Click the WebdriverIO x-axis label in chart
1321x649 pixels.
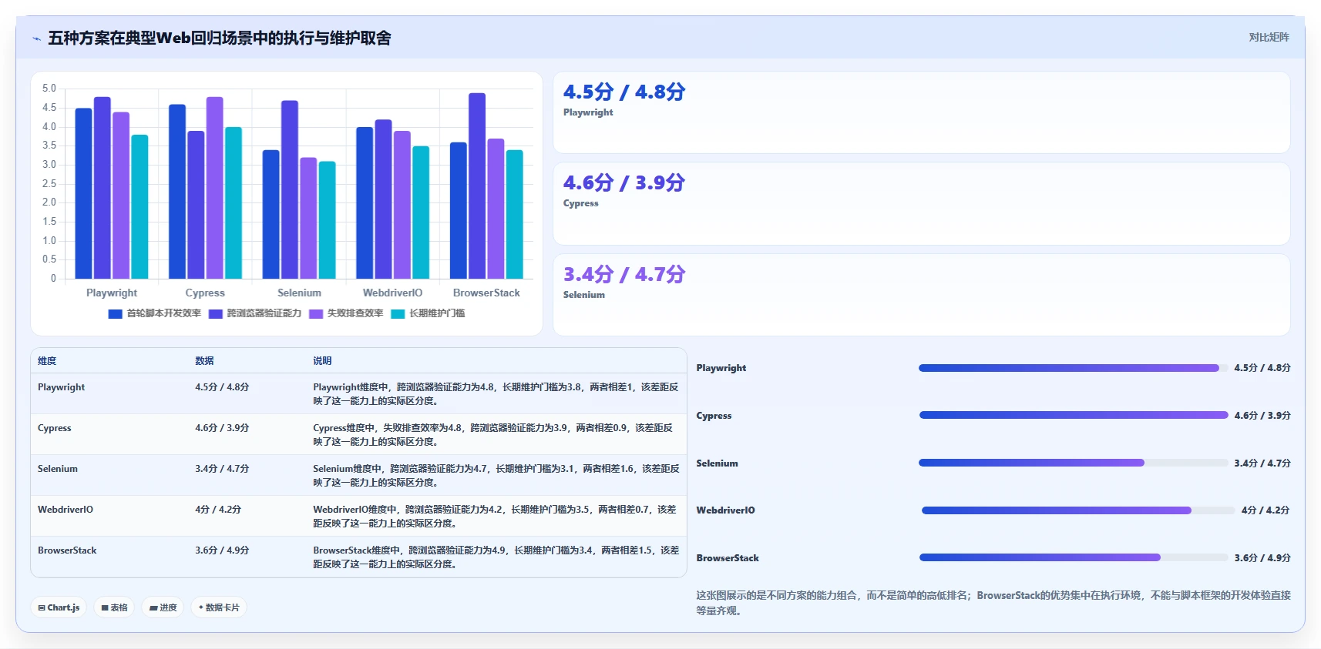coord(393,293)
